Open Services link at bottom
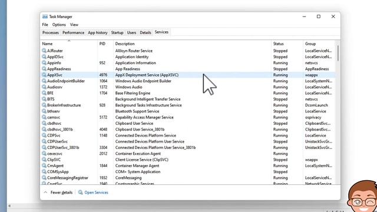 pyautogui.click(x=96, y=193)
